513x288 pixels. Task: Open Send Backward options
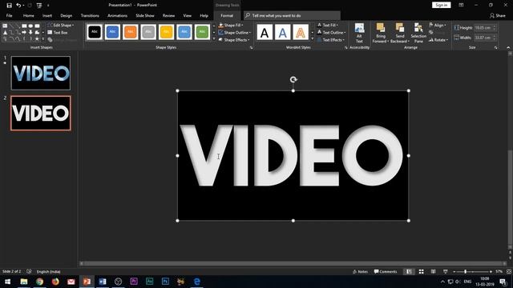tap(399, 33)
